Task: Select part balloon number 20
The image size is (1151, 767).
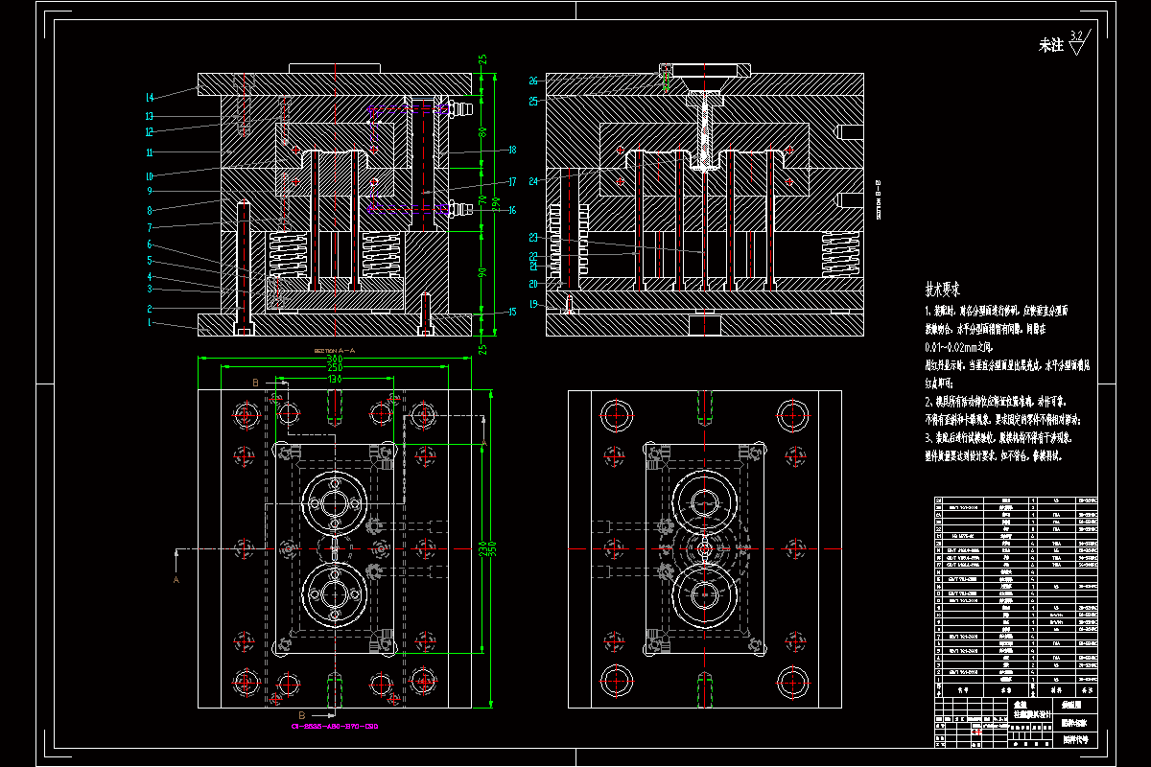Action: tap(533, 283)
